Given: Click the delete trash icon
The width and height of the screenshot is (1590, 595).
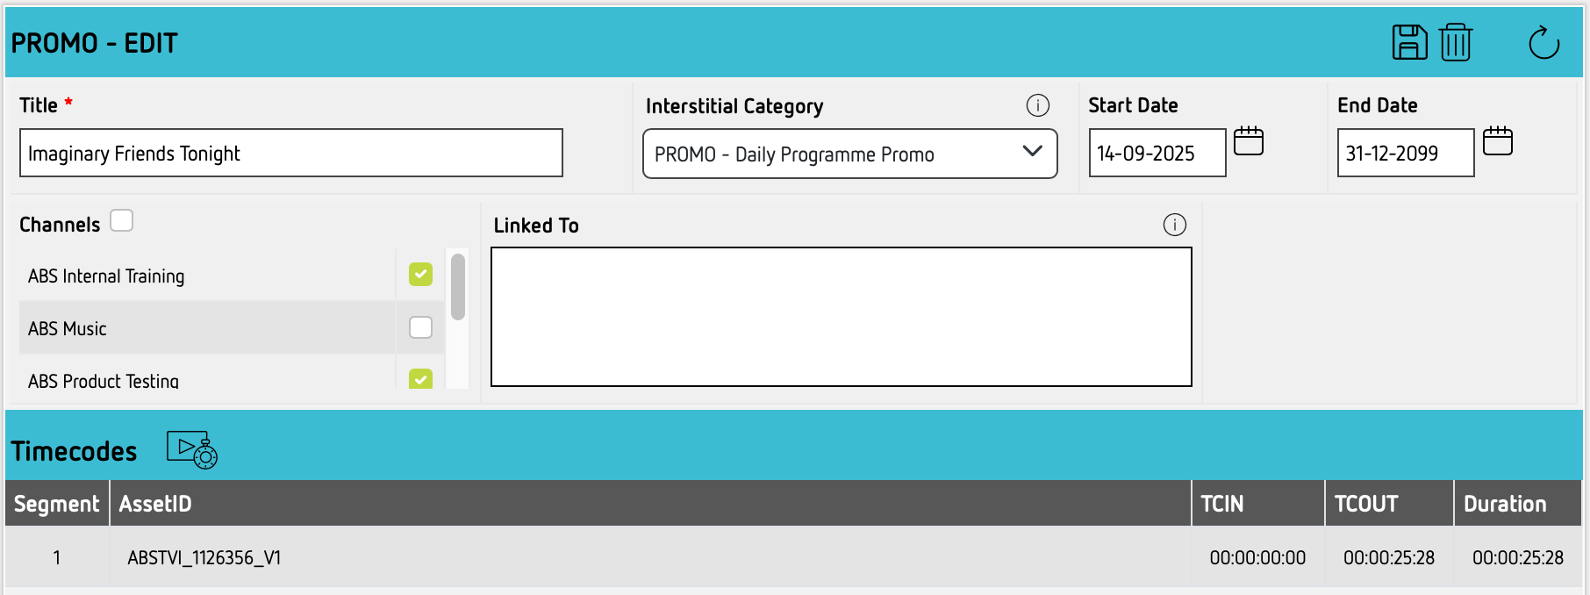Looking at the screenshot, I should (1456, 42).
